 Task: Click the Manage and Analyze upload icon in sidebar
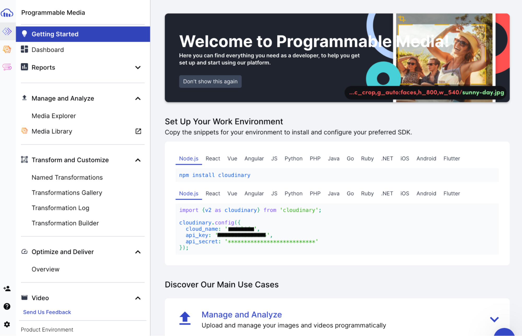pyautogui.click(x=24, y=98)
